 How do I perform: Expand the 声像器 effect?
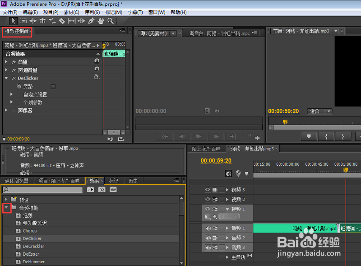click(x=6, y=110)
